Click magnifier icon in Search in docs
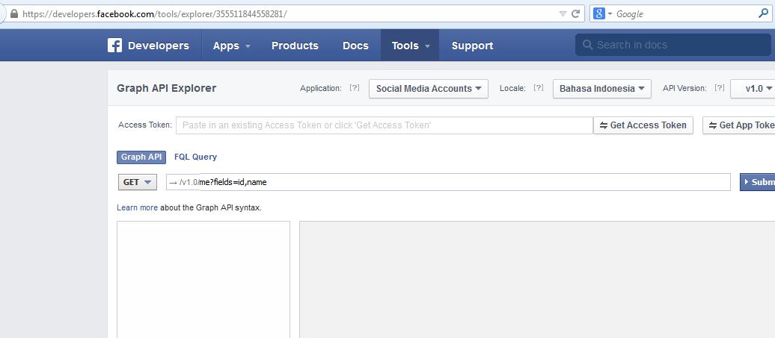775x338 pixels. pyautogui.click(x=588, y=45)
